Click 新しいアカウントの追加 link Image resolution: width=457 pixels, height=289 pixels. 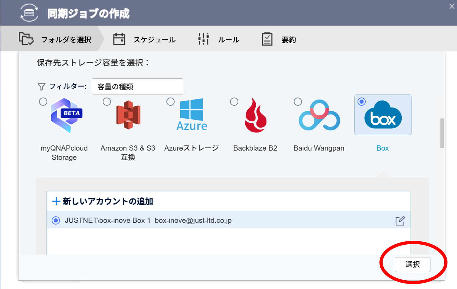click(x=108, y=201)
